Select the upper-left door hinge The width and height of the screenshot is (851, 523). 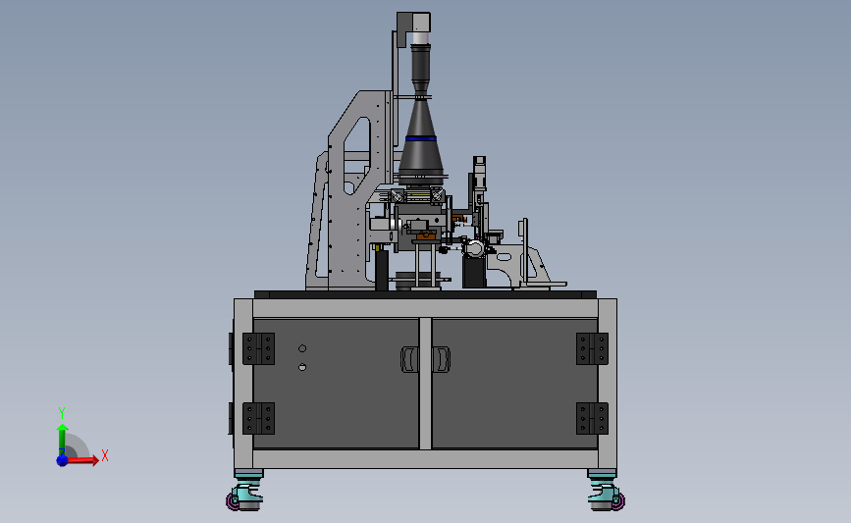tap(258, 348)
